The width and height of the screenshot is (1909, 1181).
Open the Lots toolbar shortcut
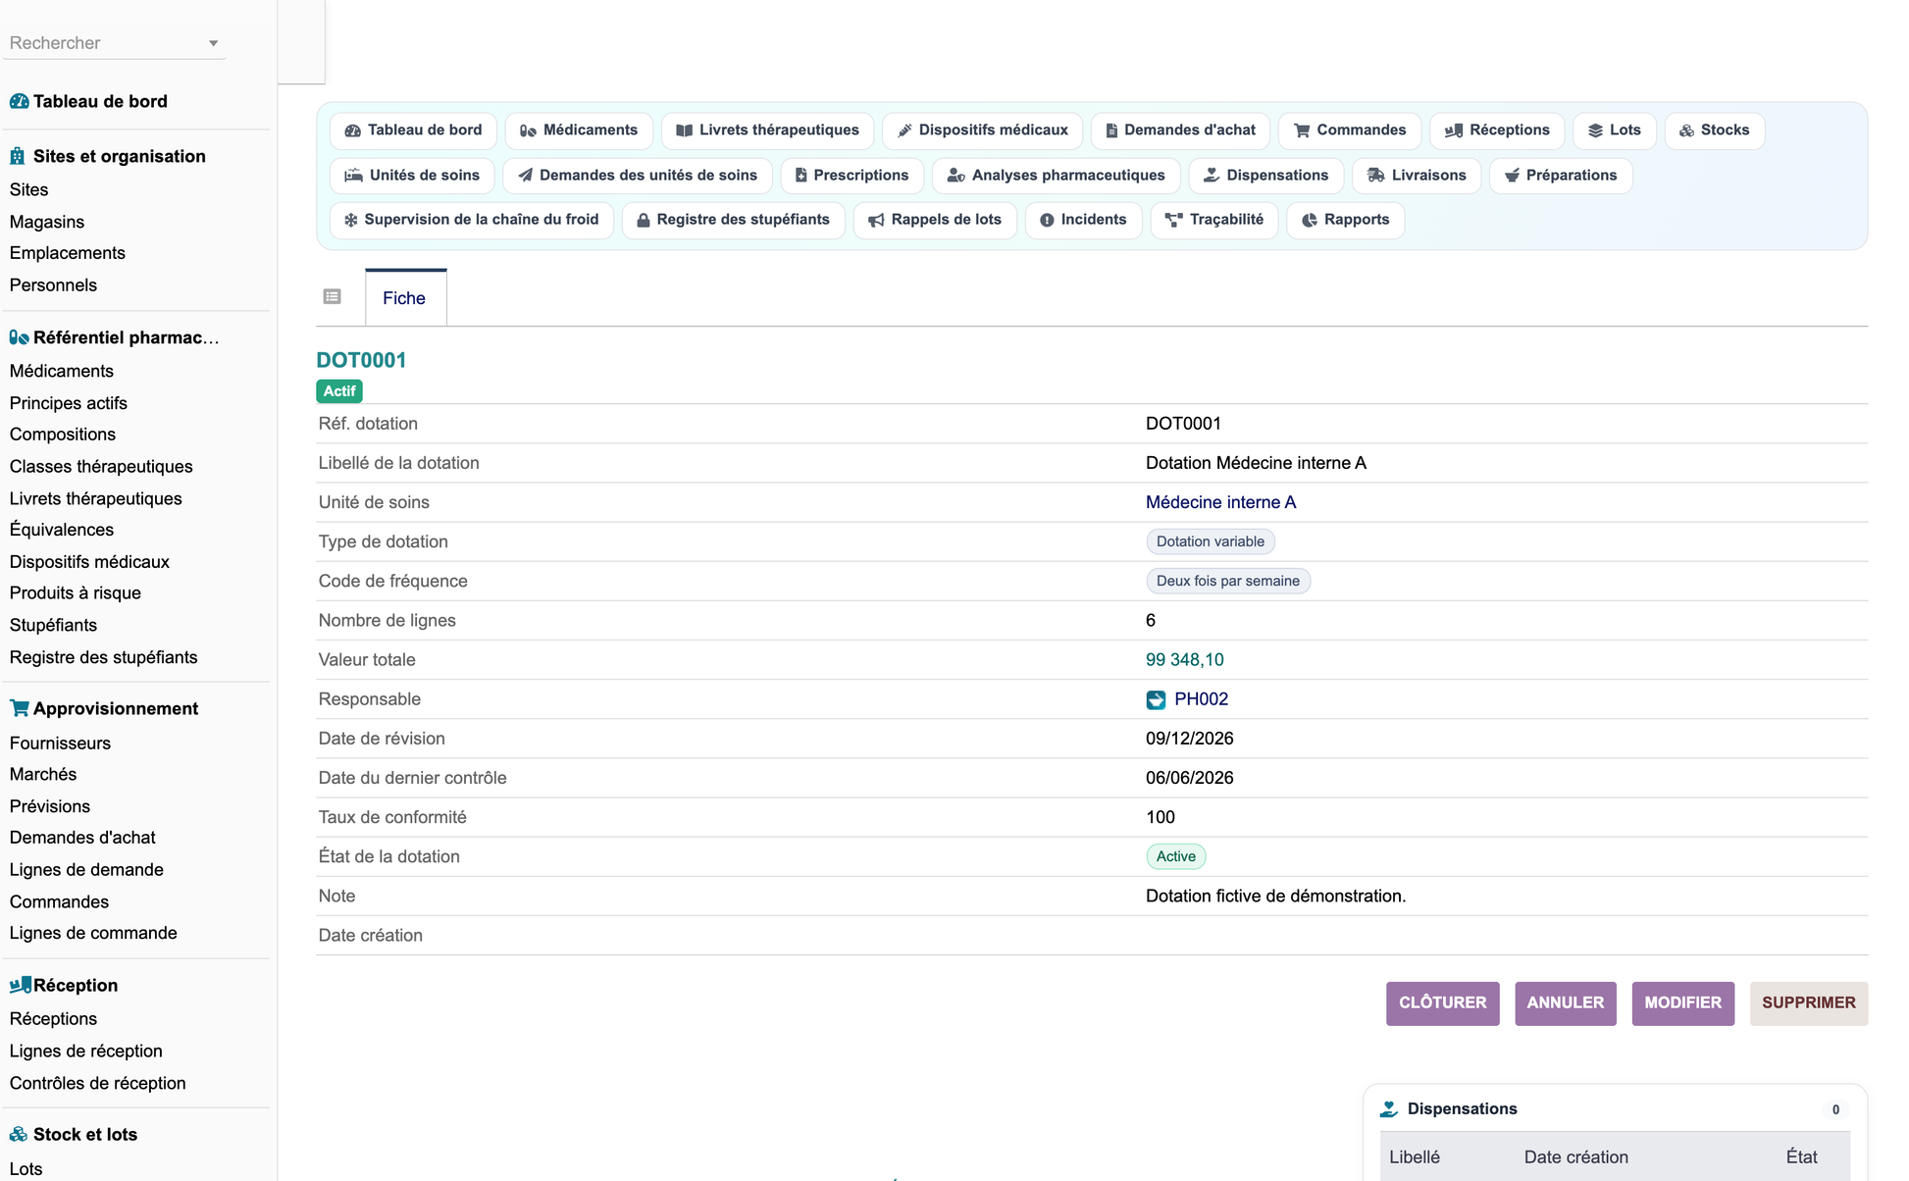click(1615, 130)
